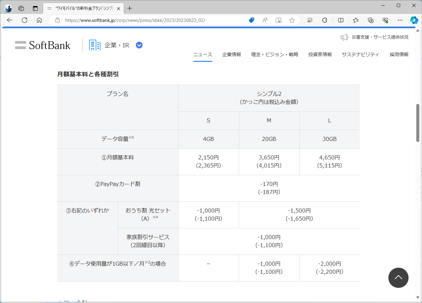Click the building icon beside 企業・IR
Image resolution: width=422 pixels, height=303 pixels.
(94, 45)
